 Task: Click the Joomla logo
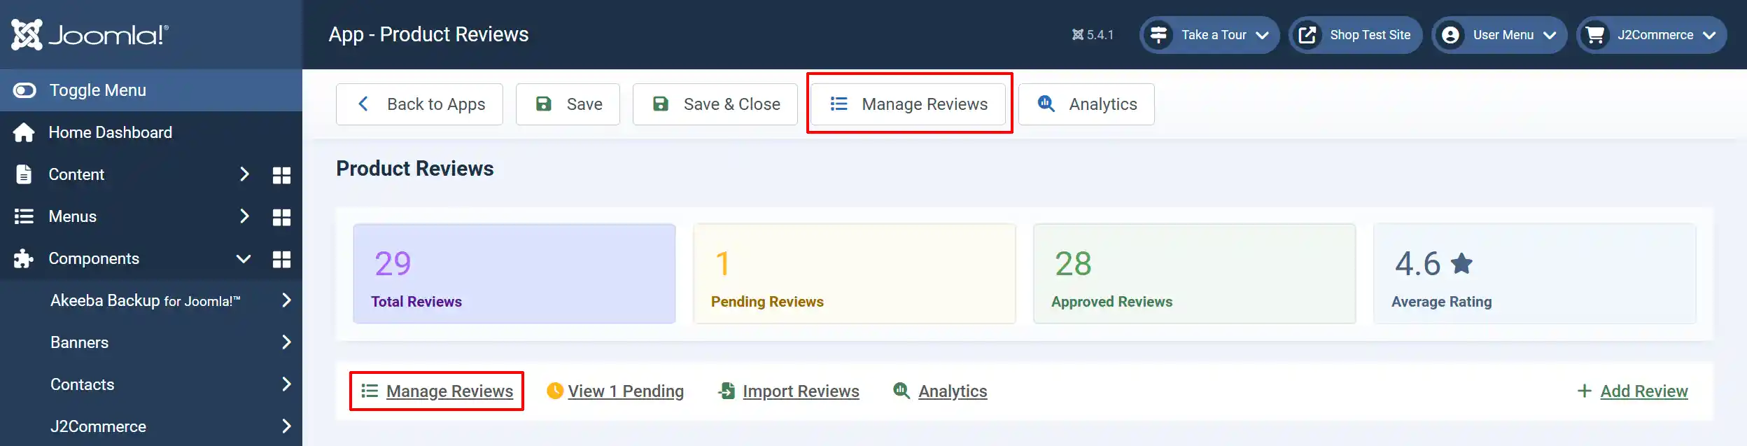point(90,34)
